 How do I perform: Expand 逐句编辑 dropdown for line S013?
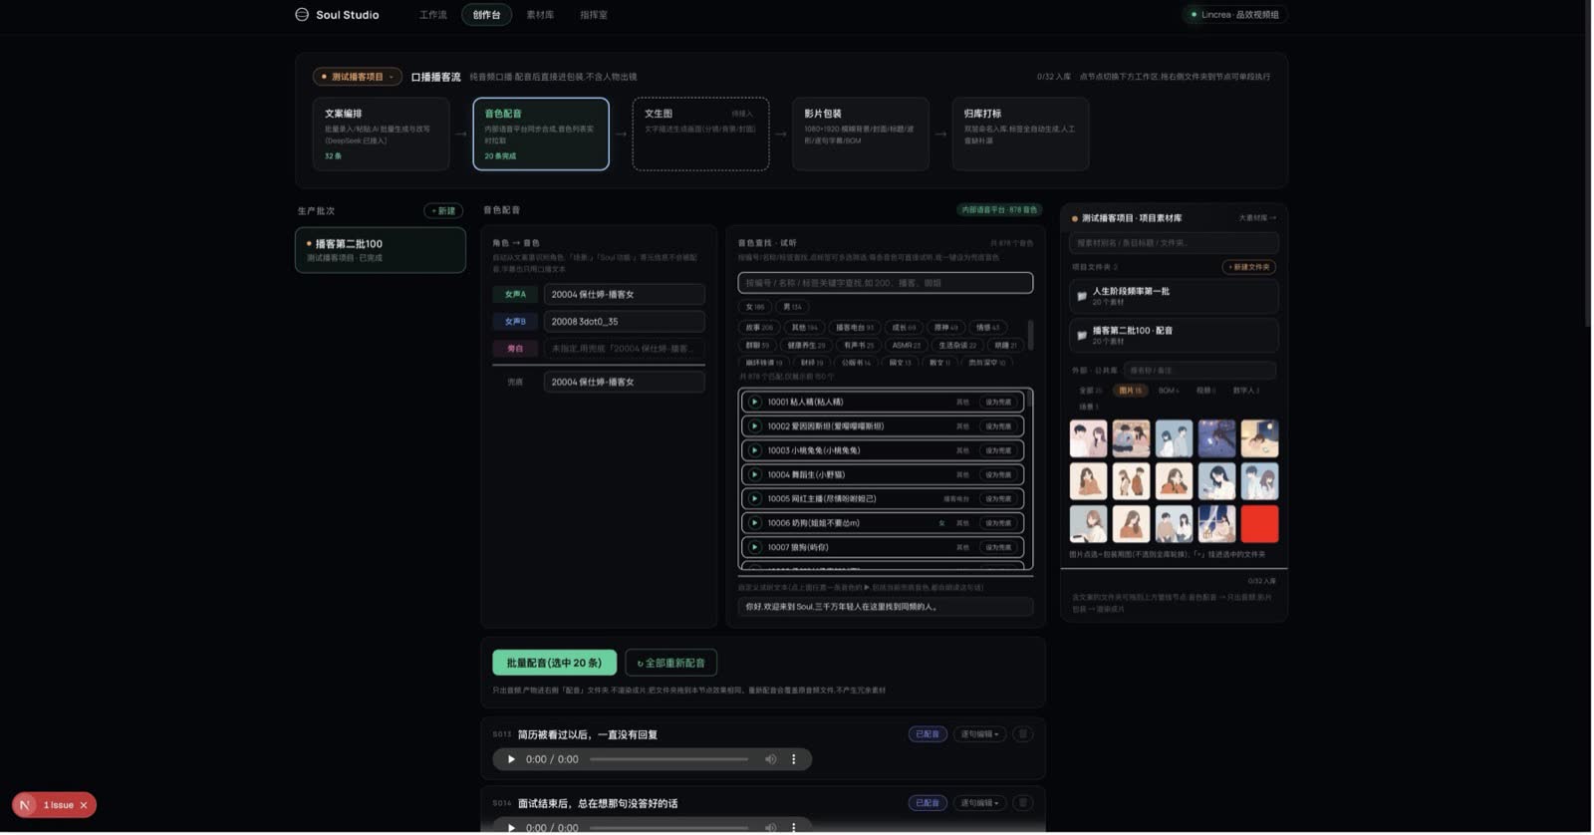(979, 735)
